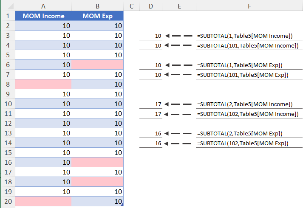
Task: Select row 6 header
Action: point(8,65)
